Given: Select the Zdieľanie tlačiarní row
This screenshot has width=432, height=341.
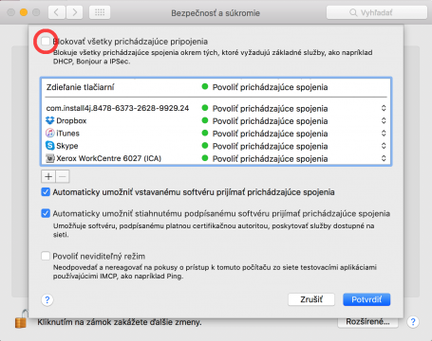Looking at the screenshot, I should pos(216,87).
